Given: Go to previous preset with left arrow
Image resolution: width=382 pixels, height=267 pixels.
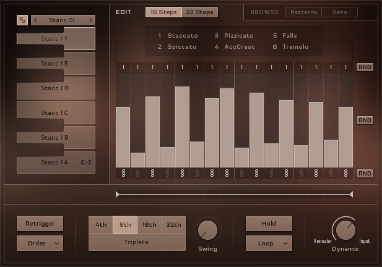Looking at the screenshot, I should point(36,20).
